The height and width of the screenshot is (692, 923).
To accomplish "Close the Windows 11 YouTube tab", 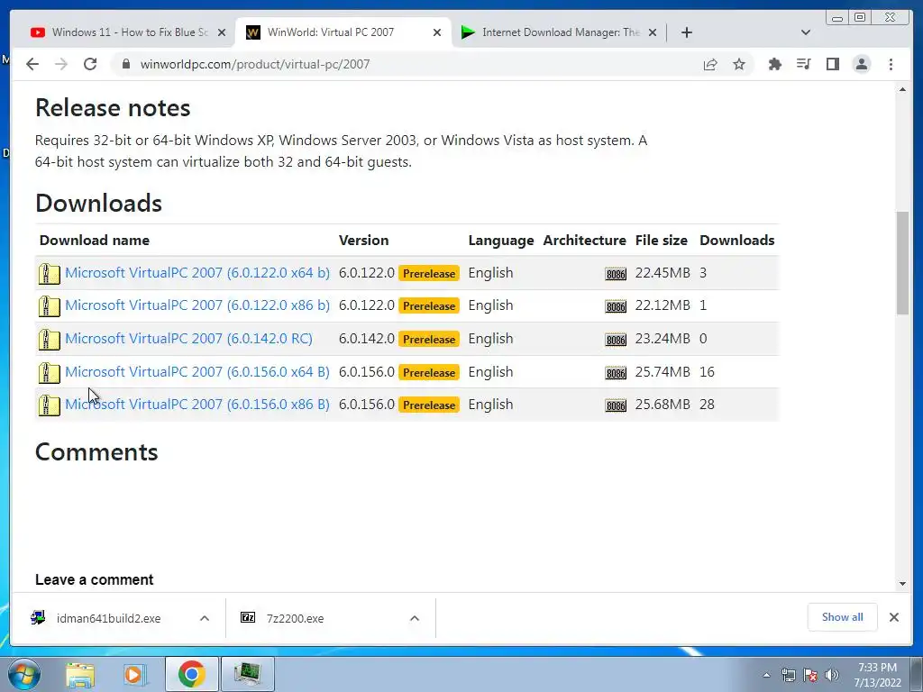I will pos(222,32).
